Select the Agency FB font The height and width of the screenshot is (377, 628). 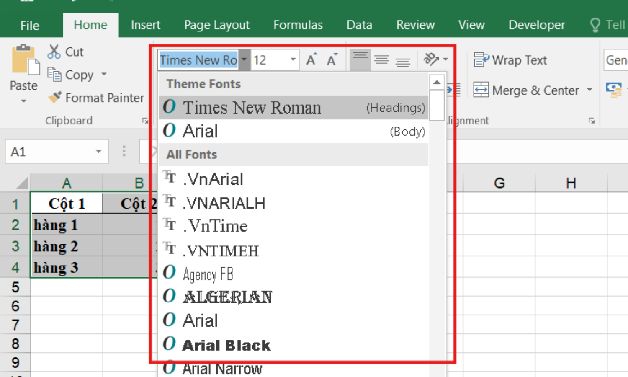coord(208,274)
